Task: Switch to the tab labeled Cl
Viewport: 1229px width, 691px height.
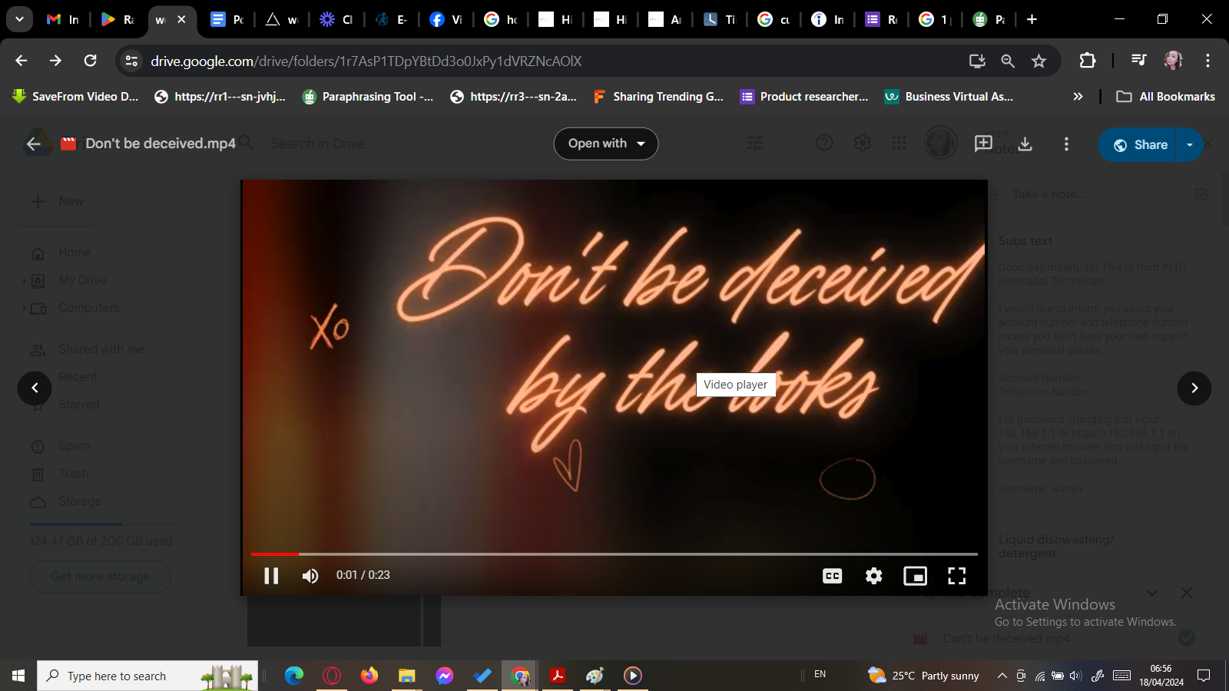Action: [x=336, y=19]
